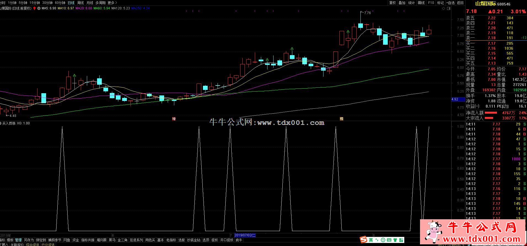
Task: Click 绑定到 in the indicator bar
Action: pos(41,240)
